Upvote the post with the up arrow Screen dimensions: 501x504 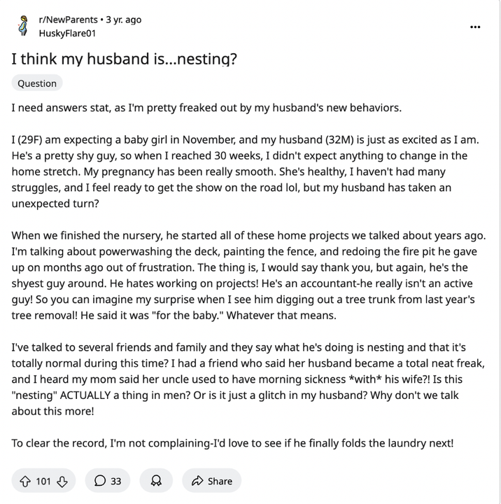click(25, 481)
